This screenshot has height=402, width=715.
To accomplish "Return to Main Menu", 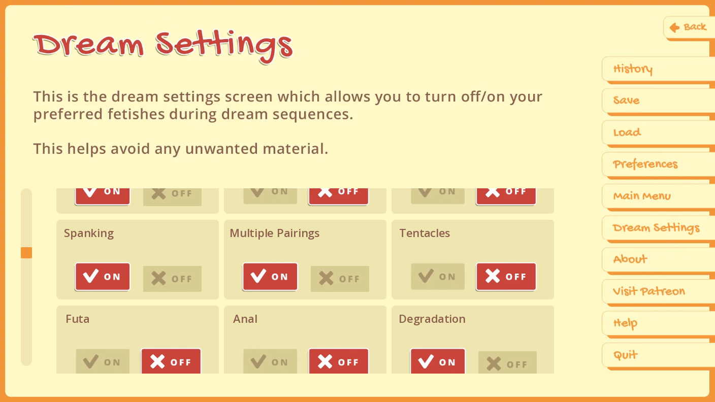I will pos(642,196).
